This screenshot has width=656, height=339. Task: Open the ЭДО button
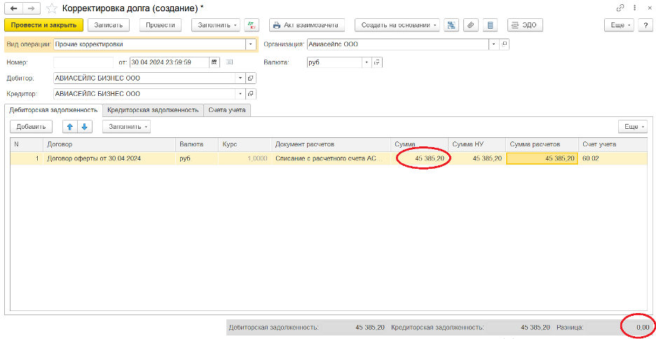525,25
